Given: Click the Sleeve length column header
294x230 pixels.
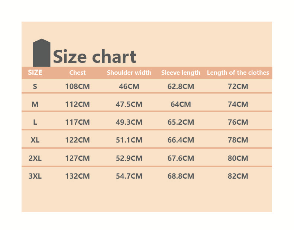Looking at the screenshot, I should [x=181, y=73].
